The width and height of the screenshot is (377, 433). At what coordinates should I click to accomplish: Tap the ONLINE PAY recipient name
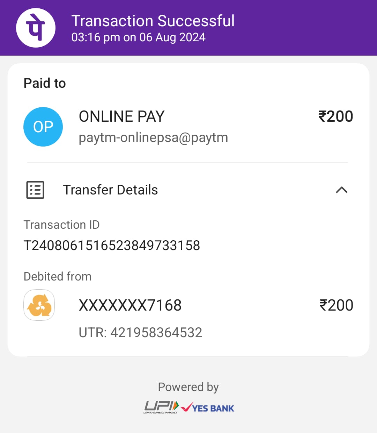point(121,116)
